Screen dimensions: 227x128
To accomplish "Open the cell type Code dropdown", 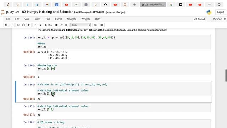I will 81,25.
